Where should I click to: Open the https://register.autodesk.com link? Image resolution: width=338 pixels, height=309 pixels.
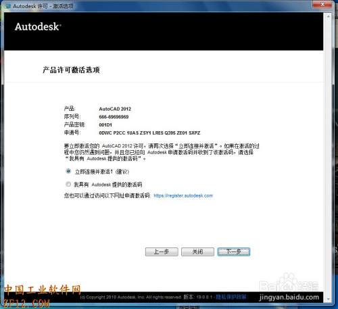pyautogui.click(x=183, y=195)
